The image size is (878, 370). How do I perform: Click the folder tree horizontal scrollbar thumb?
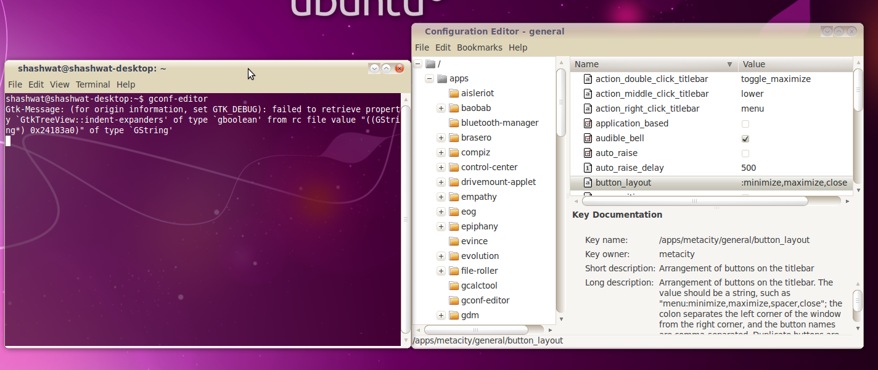(x=475, y=330)
